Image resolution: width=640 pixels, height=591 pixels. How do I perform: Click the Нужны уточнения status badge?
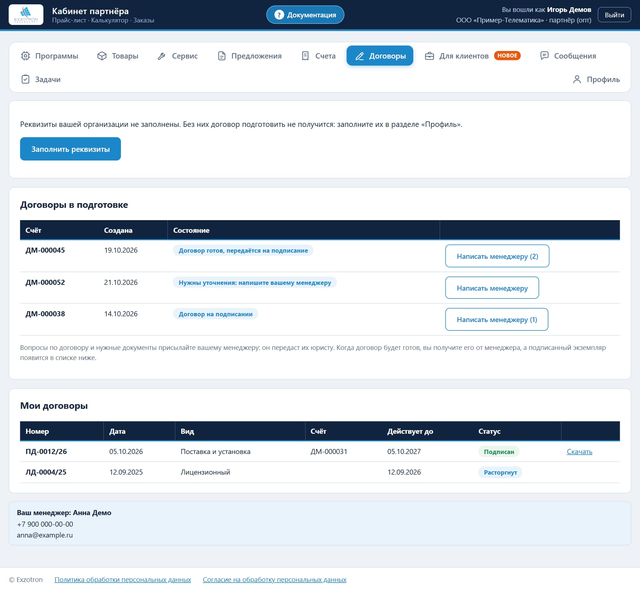point(255,283)
